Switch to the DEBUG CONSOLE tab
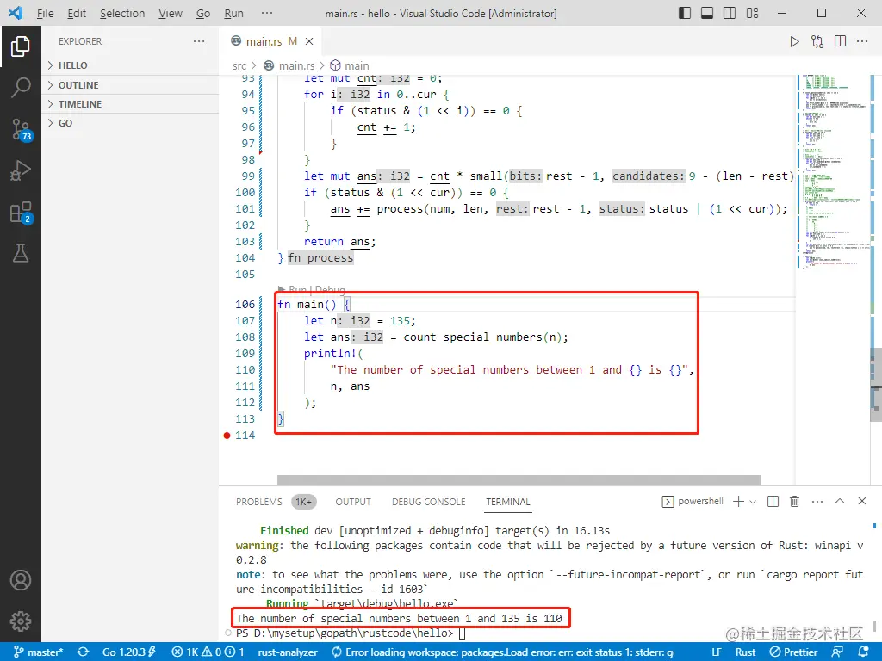882x661 pixels. [429, 502]
